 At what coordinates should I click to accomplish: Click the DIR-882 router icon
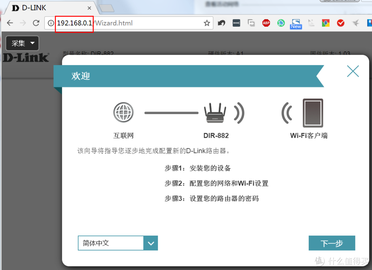(x=215, y=113)
